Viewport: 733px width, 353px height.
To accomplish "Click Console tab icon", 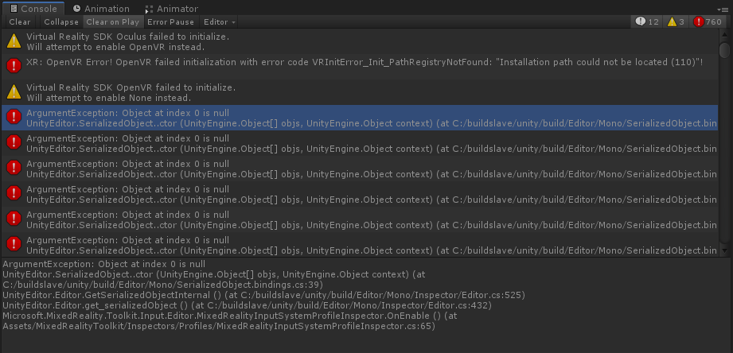I will [14, 9].
